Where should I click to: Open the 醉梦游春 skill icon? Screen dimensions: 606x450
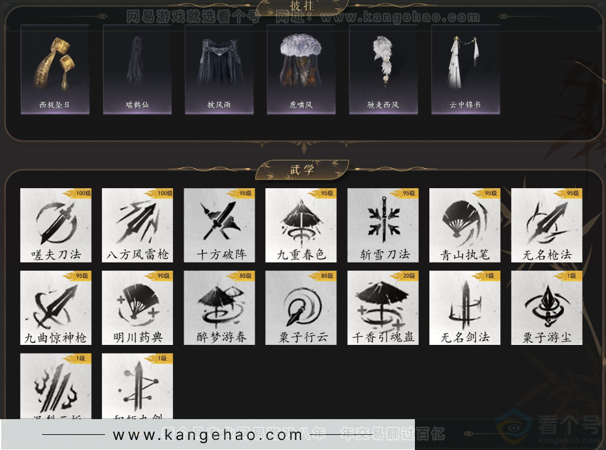[219, 308]
